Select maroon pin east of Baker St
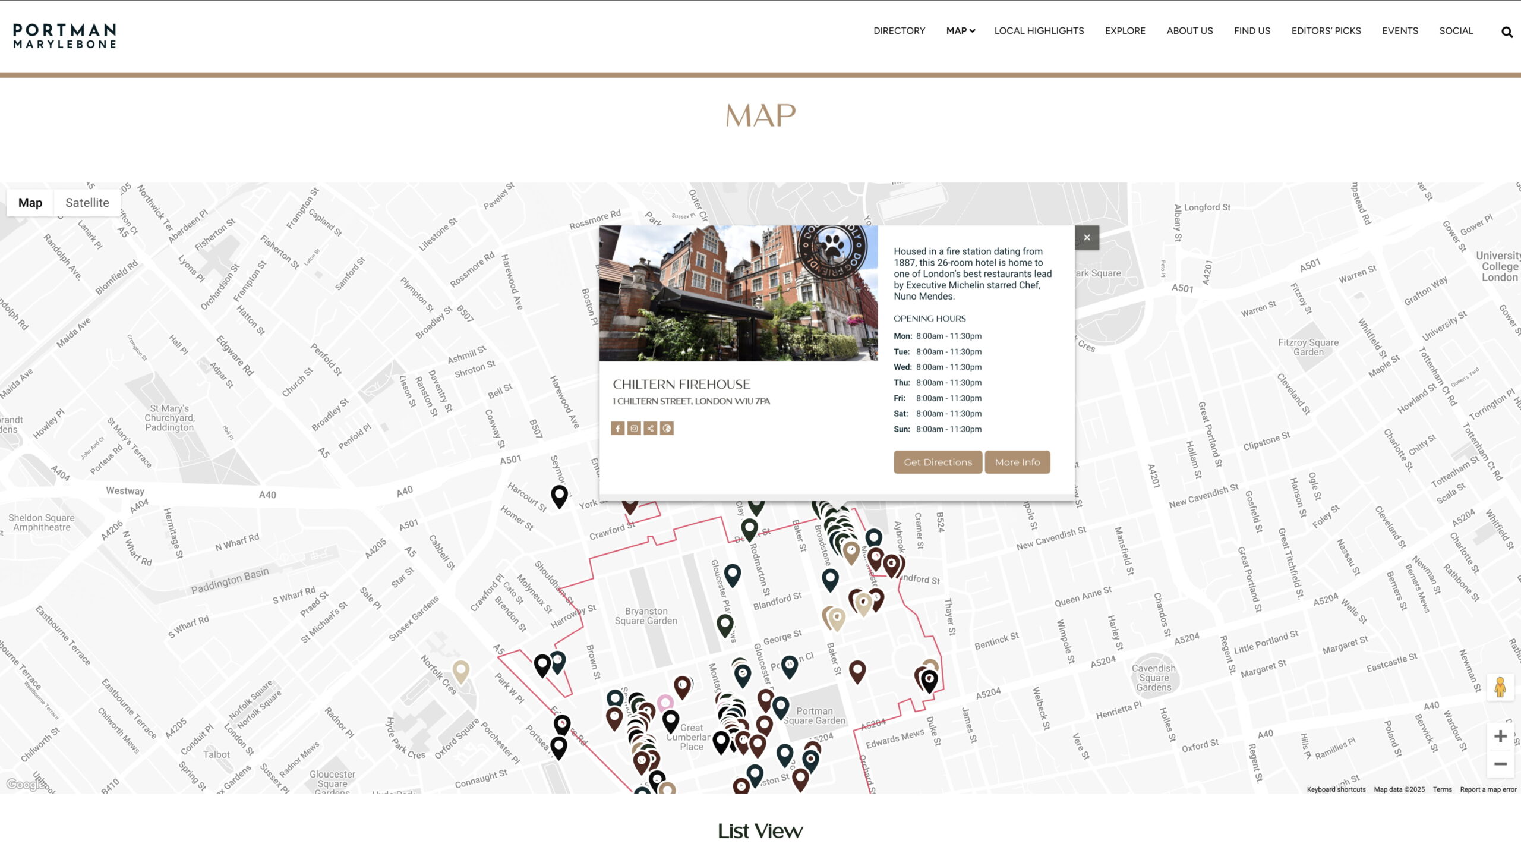Image resolution: width=1521 pixels, height=856 pixels. click(857, 671)
